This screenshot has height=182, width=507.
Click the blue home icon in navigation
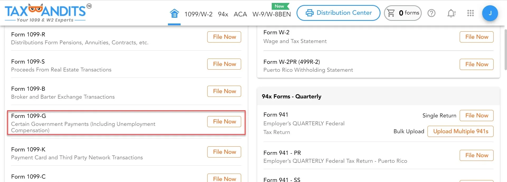coord(174,14)
